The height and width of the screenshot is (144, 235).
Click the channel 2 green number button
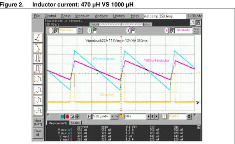click(x=89, y=31)
